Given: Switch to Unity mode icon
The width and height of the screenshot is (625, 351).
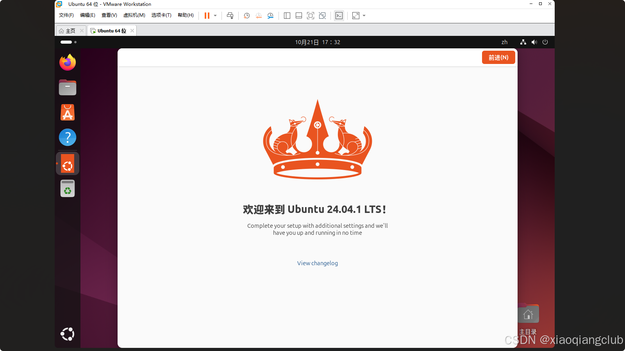Looking at the screenshot, I should [322, 16].
